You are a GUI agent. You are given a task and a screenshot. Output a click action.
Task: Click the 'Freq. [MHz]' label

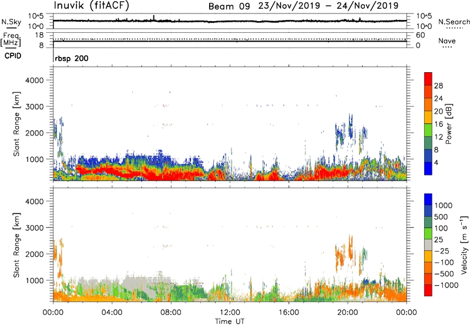tap(11, 39)
